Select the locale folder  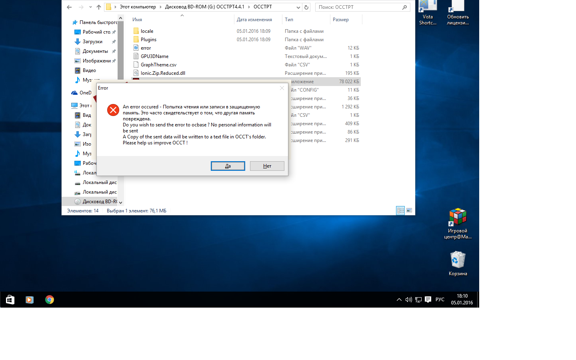[147, 31]
